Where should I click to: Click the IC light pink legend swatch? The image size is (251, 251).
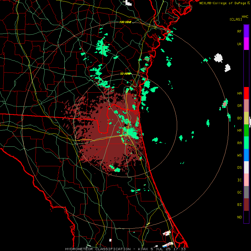click(246, 180)
